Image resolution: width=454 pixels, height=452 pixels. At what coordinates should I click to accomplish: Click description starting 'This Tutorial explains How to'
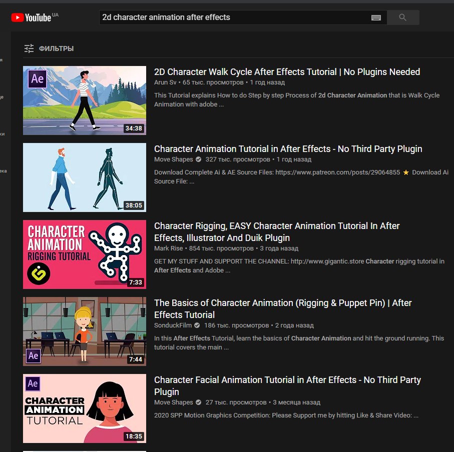pos(297,100)
